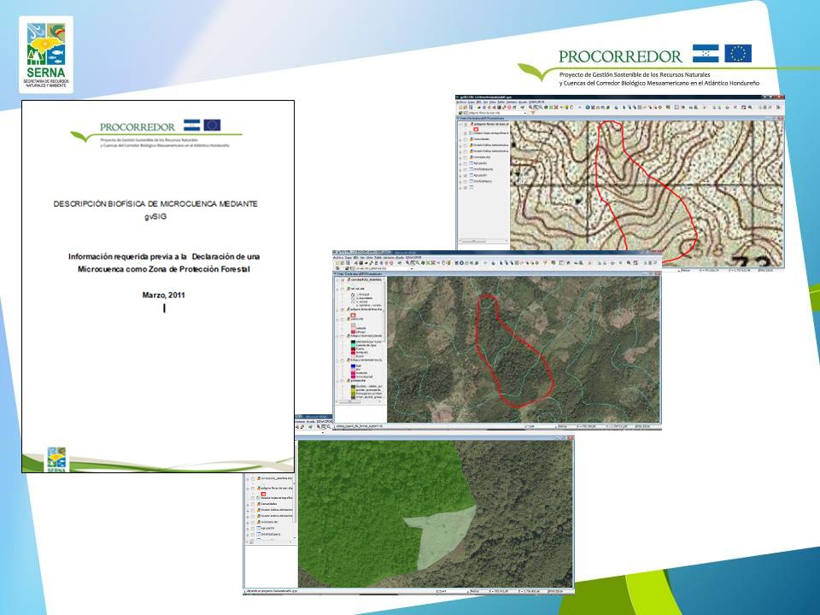Select Comunidades layer name in bottom green map window

click(269, 504)
